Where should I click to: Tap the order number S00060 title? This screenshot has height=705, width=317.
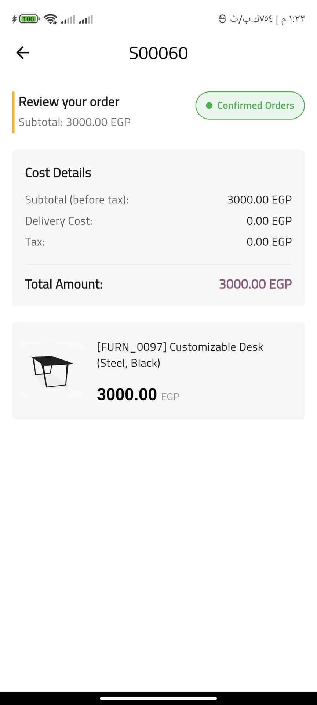tap(158, 53)
